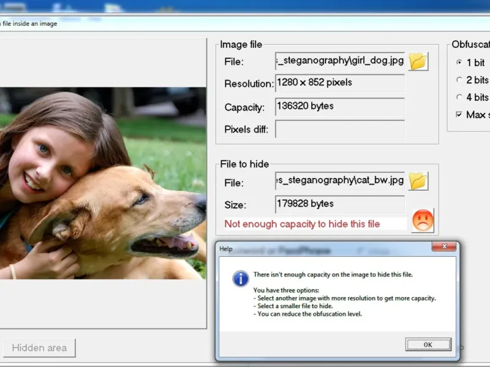Image resolution: width=490 pixels, height=367 pixels.
Task: Click the girl and dog preview image
Action: [103, 183]
